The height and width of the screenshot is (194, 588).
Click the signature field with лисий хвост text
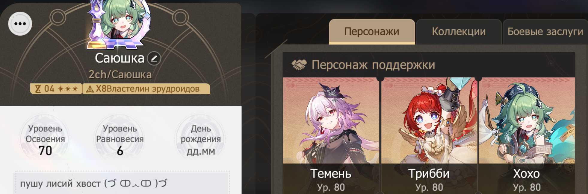tap(122, 183)
